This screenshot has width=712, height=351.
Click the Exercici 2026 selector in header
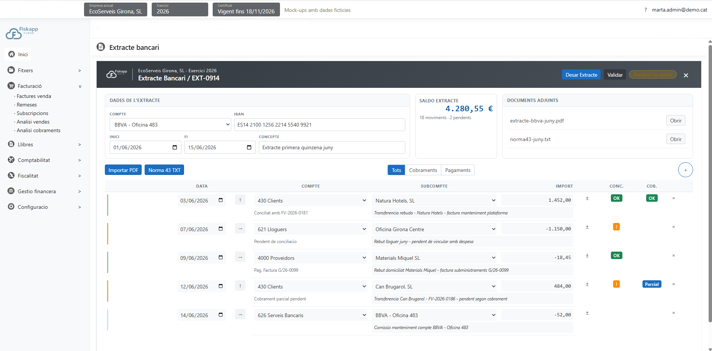click(180, 9)
